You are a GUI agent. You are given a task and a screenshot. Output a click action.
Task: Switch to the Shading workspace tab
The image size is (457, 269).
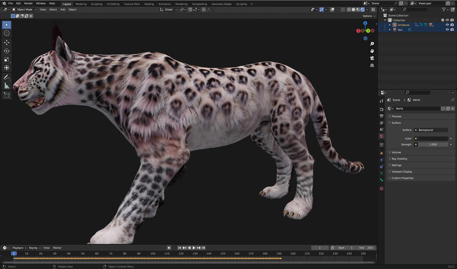[x=149, y=4]
